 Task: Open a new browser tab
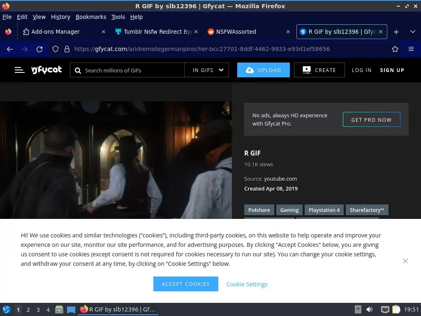click(396, 32)
